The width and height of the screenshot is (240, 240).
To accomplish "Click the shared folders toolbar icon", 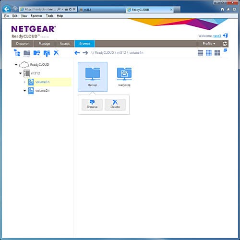I will click(27, 53).
